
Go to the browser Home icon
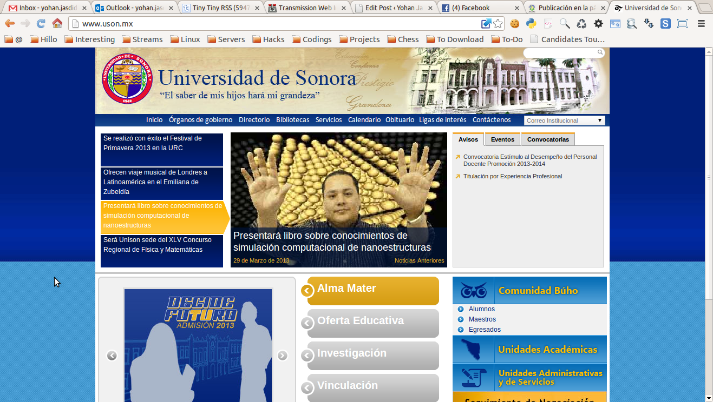coord(57,24)
